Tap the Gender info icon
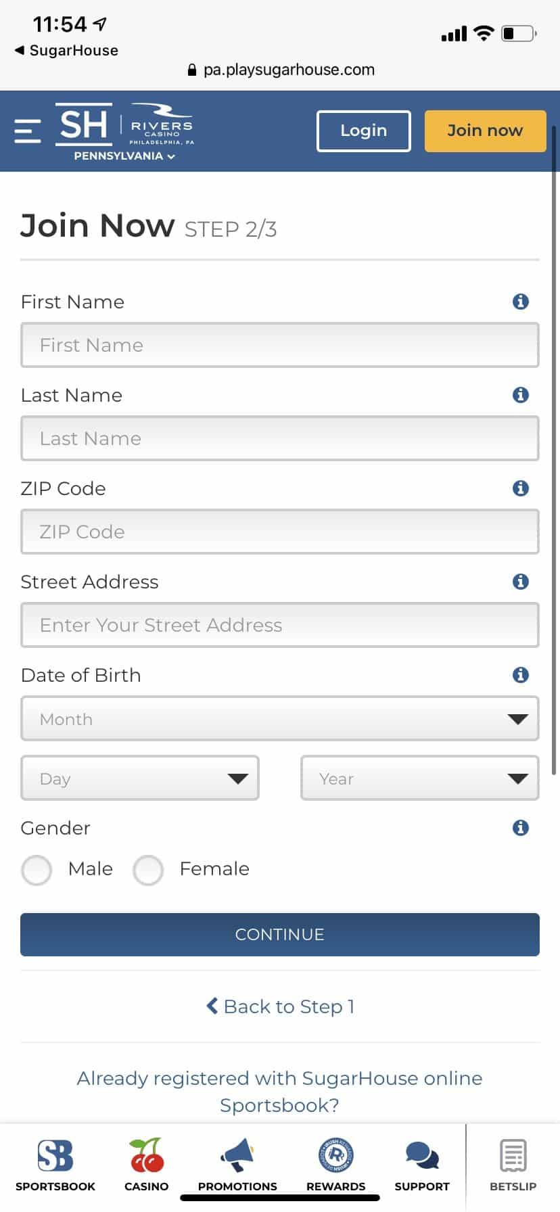The image size is (560, 1212). pyautogui.click(x=520, y=828)
